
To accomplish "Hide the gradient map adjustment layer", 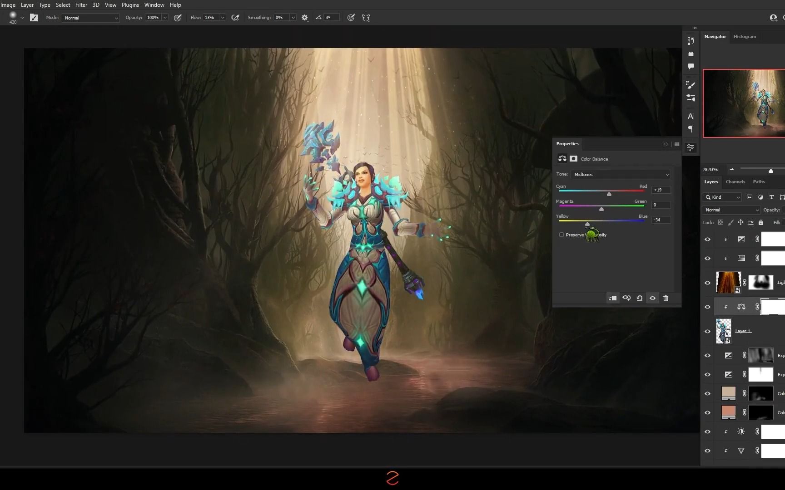I will click(x=707, y=259).
